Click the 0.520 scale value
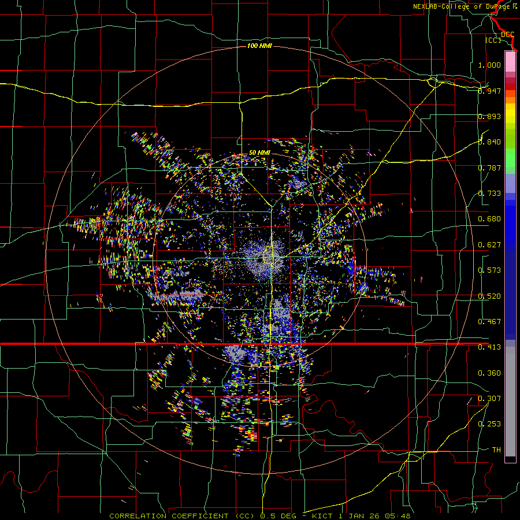Viewport: 520px width, 520px height. [x=489, y=296]
